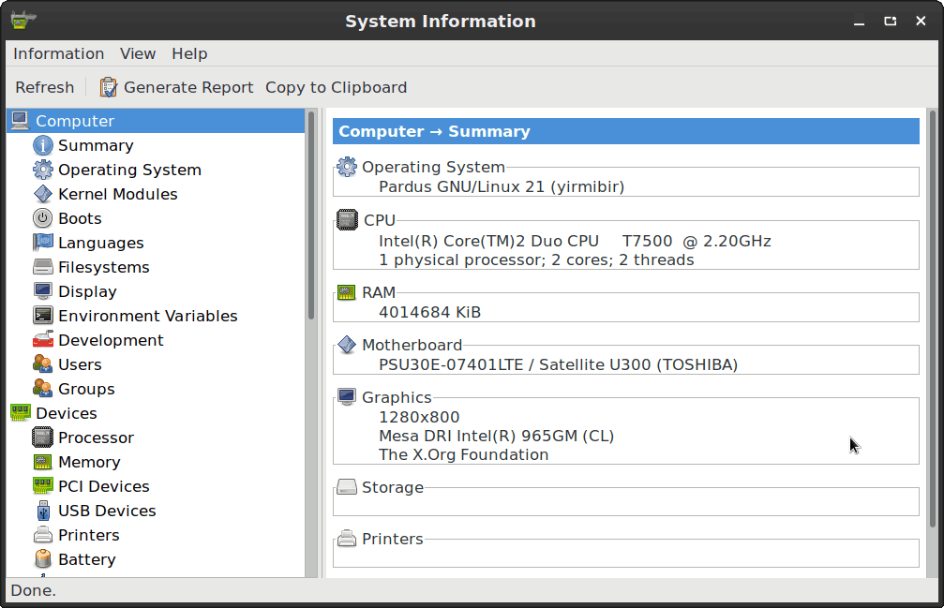Click the Generate Report clipboard icon
Screen dimensions: 944x608
109,87
